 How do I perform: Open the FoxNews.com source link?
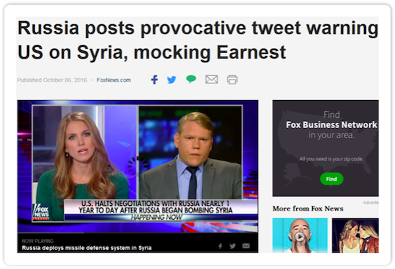click(x=114, y=80)
